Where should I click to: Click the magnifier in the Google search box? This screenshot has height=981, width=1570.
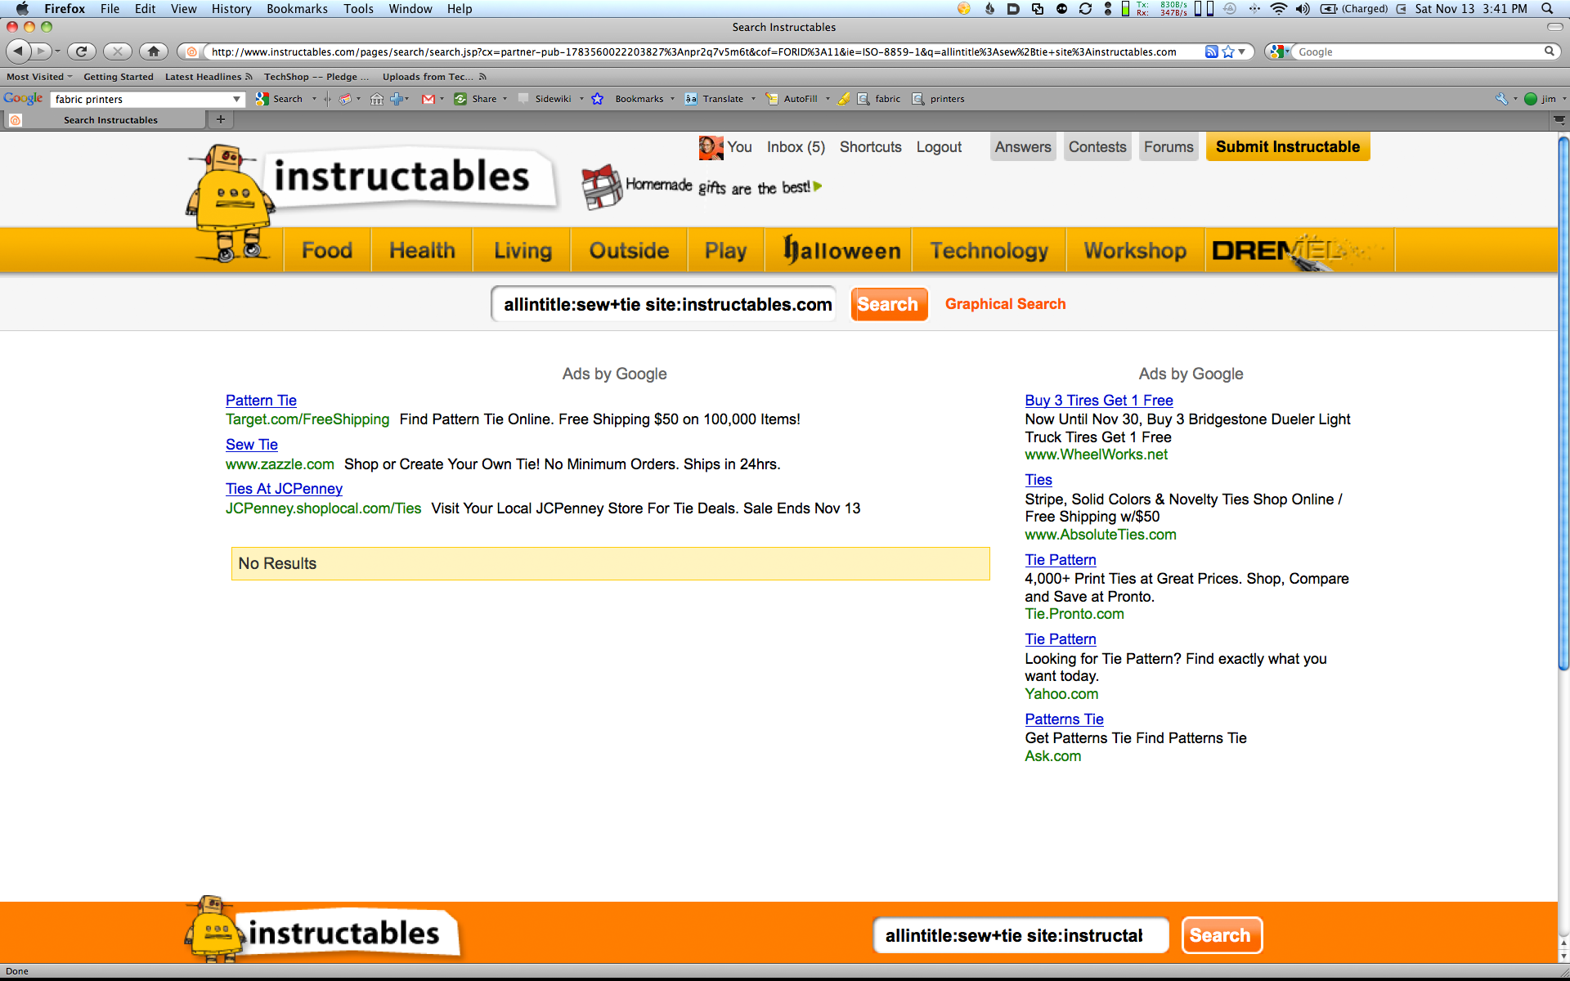(x=1549, y=52)
